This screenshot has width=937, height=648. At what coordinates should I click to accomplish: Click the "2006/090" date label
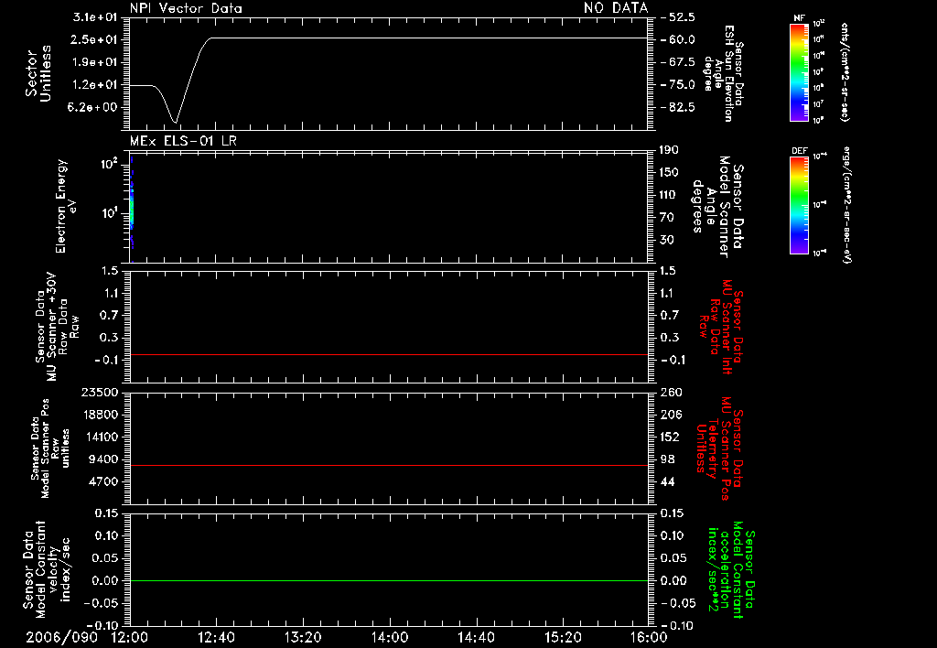tap(61, 637)
